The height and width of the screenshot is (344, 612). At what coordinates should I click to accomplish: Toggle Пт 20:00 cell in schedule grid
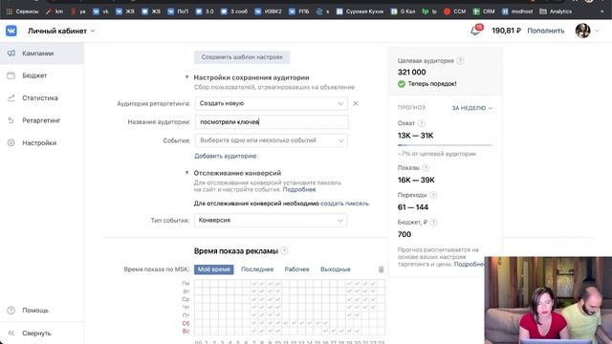(358, 315)
